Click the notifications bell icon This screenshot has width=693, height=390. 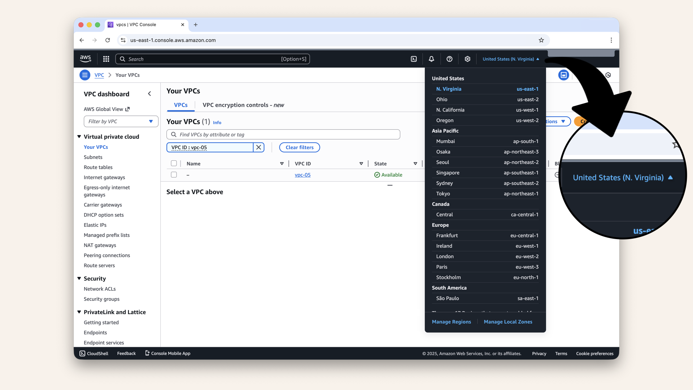431,58
